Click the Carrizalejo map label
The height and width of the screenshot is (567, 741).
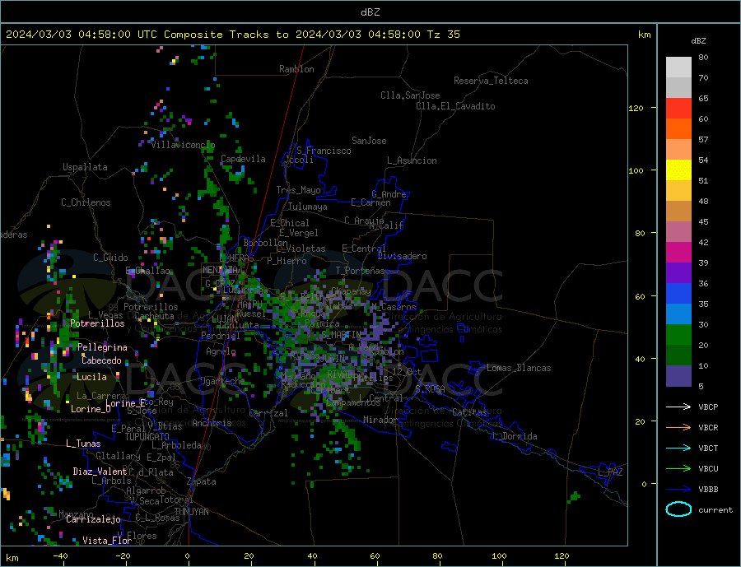[93, 520]
